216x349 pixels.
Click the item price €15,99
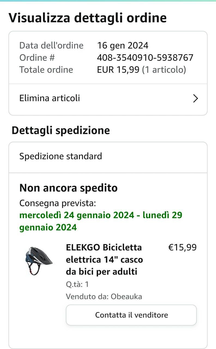point(182,247)
